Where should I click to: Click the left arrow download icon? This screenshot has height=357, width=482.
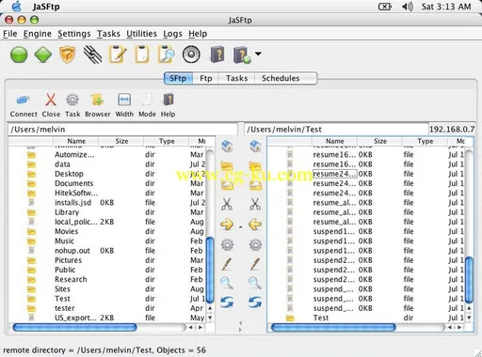[255, 225]
